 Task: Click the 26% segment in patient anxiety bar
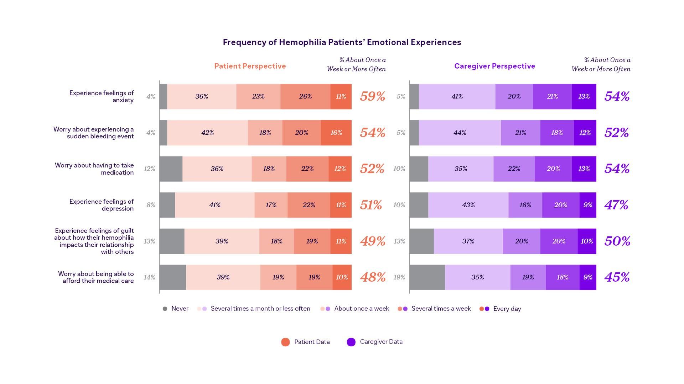pyautogui.click(x=305, y=97)
